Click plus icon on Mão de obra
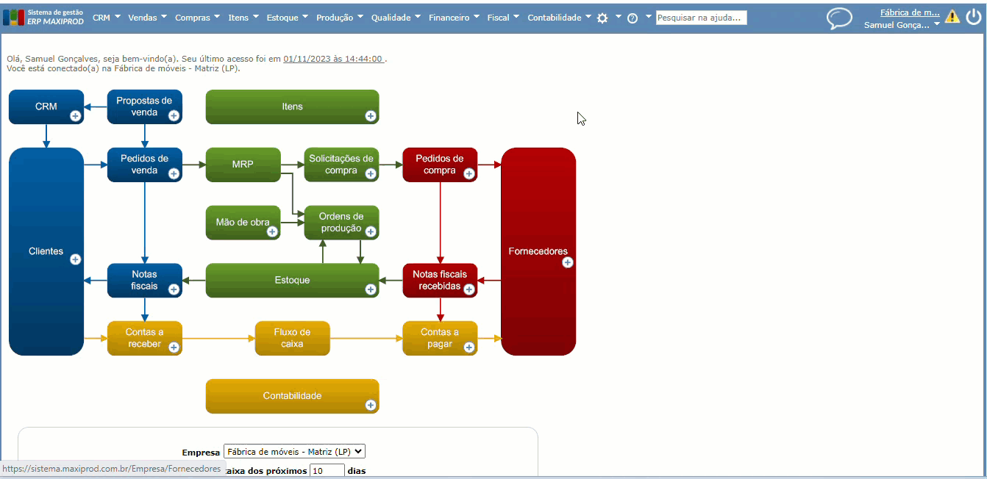The height and width of the screenshot is (479, 987). coord(272,231)
